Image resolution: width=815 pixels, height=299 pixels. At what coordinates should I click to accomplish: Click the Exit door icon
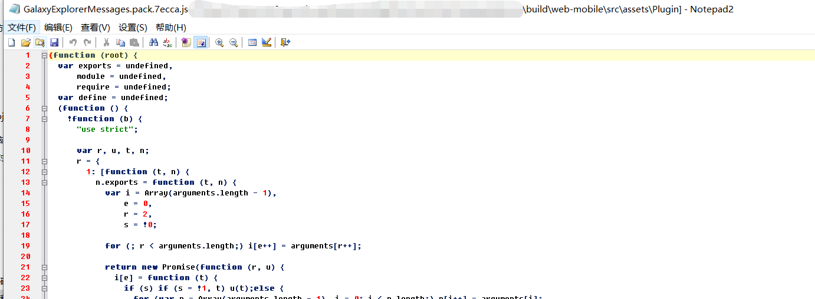pos(285,42)
